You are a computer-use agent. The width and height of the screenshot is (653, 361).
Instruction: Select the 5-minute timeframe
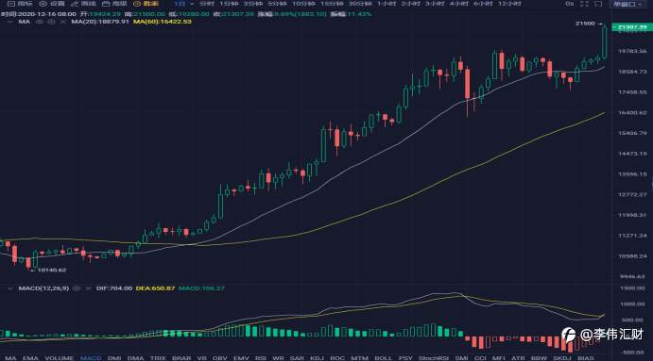[x=277, y=4]
